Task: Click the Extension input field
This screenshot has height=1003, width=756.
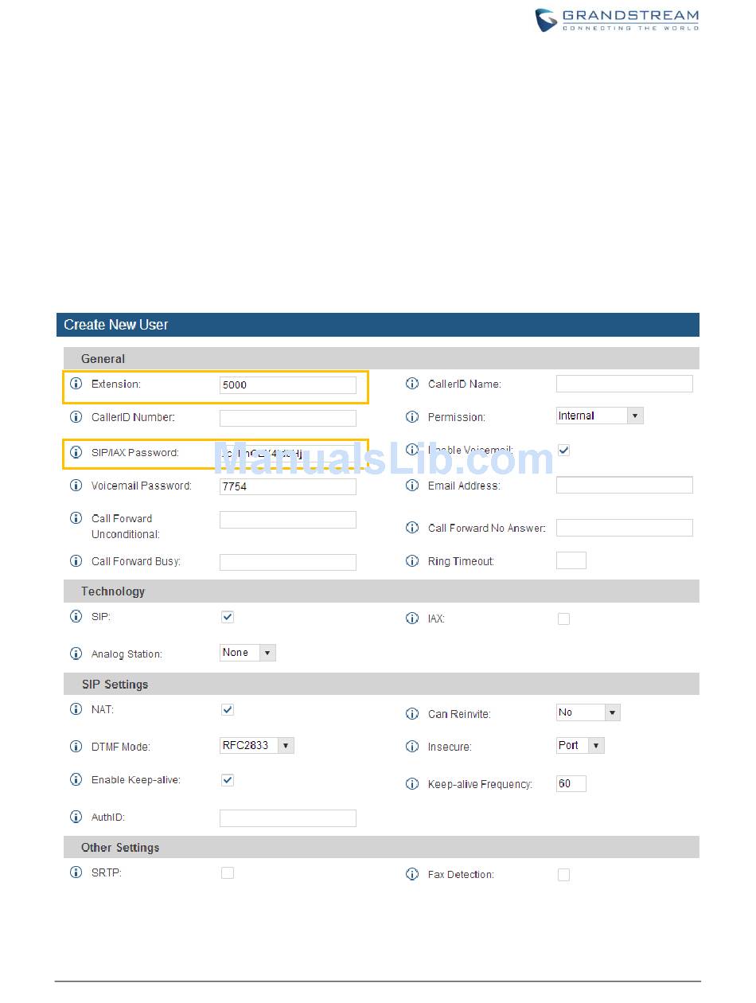Action: click(x=287, y=385)
